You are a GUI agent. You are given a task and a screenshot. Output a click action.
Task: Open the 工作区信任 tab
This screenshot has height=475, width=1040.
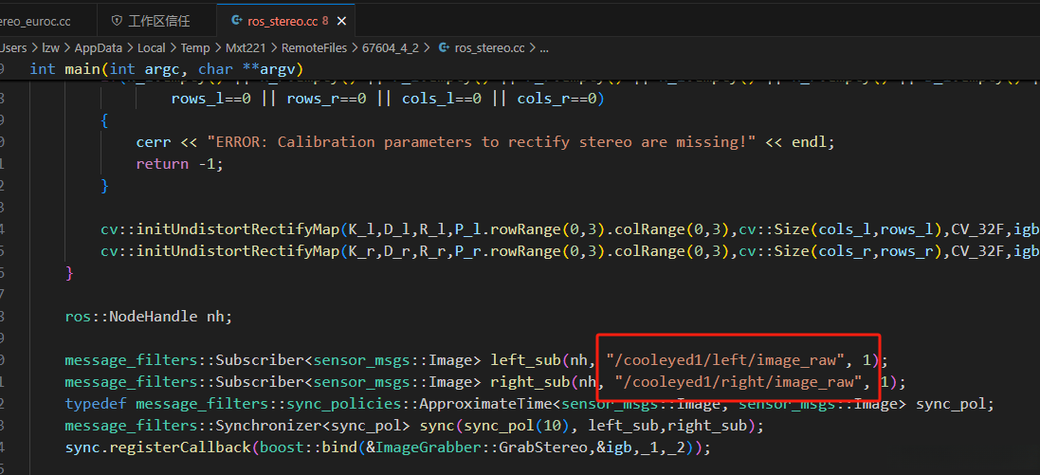[158, 20]
